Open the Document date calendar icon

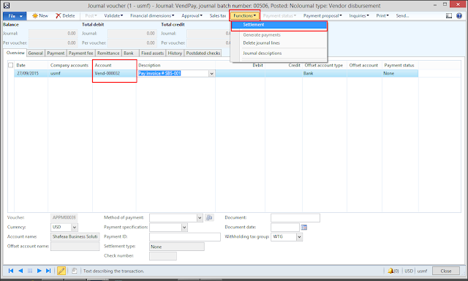coord(304,228)
